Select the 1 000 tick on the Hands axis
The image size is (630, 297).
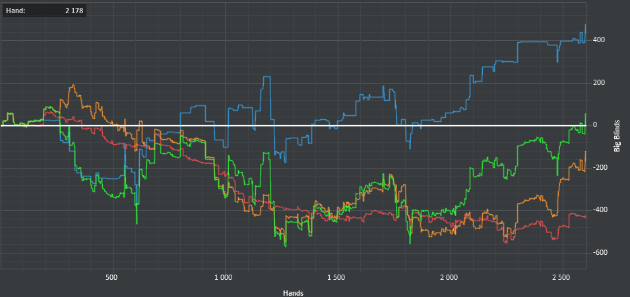point(224,277)
